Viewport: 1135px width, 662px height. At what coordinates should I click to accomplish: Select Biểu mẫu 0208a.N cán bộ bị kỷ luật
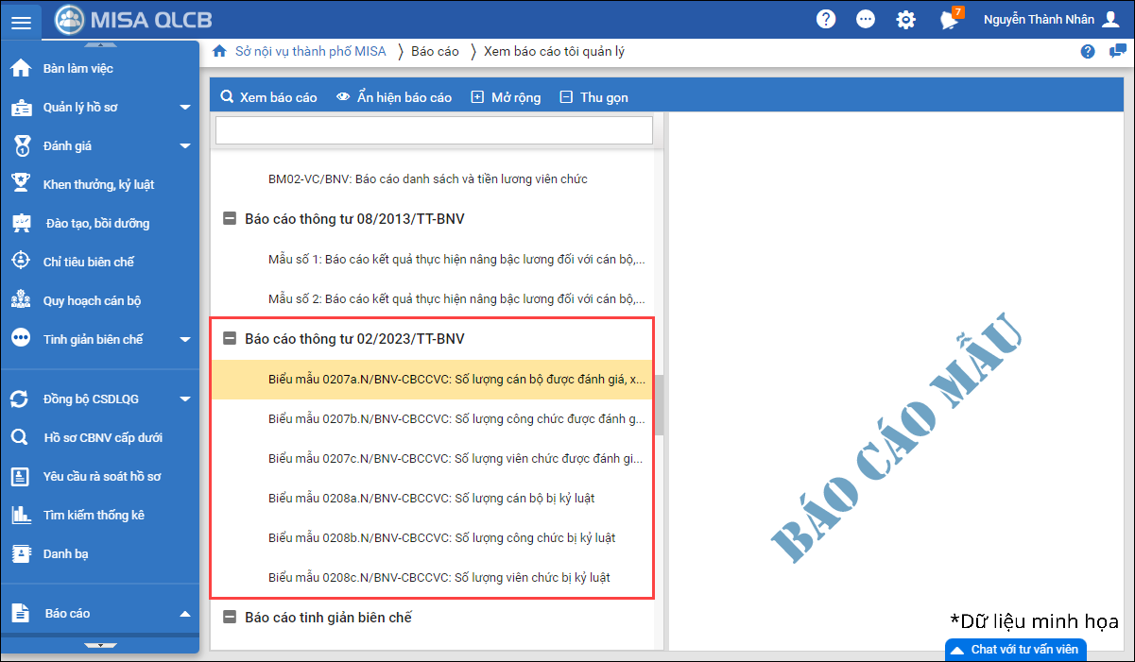431,499
